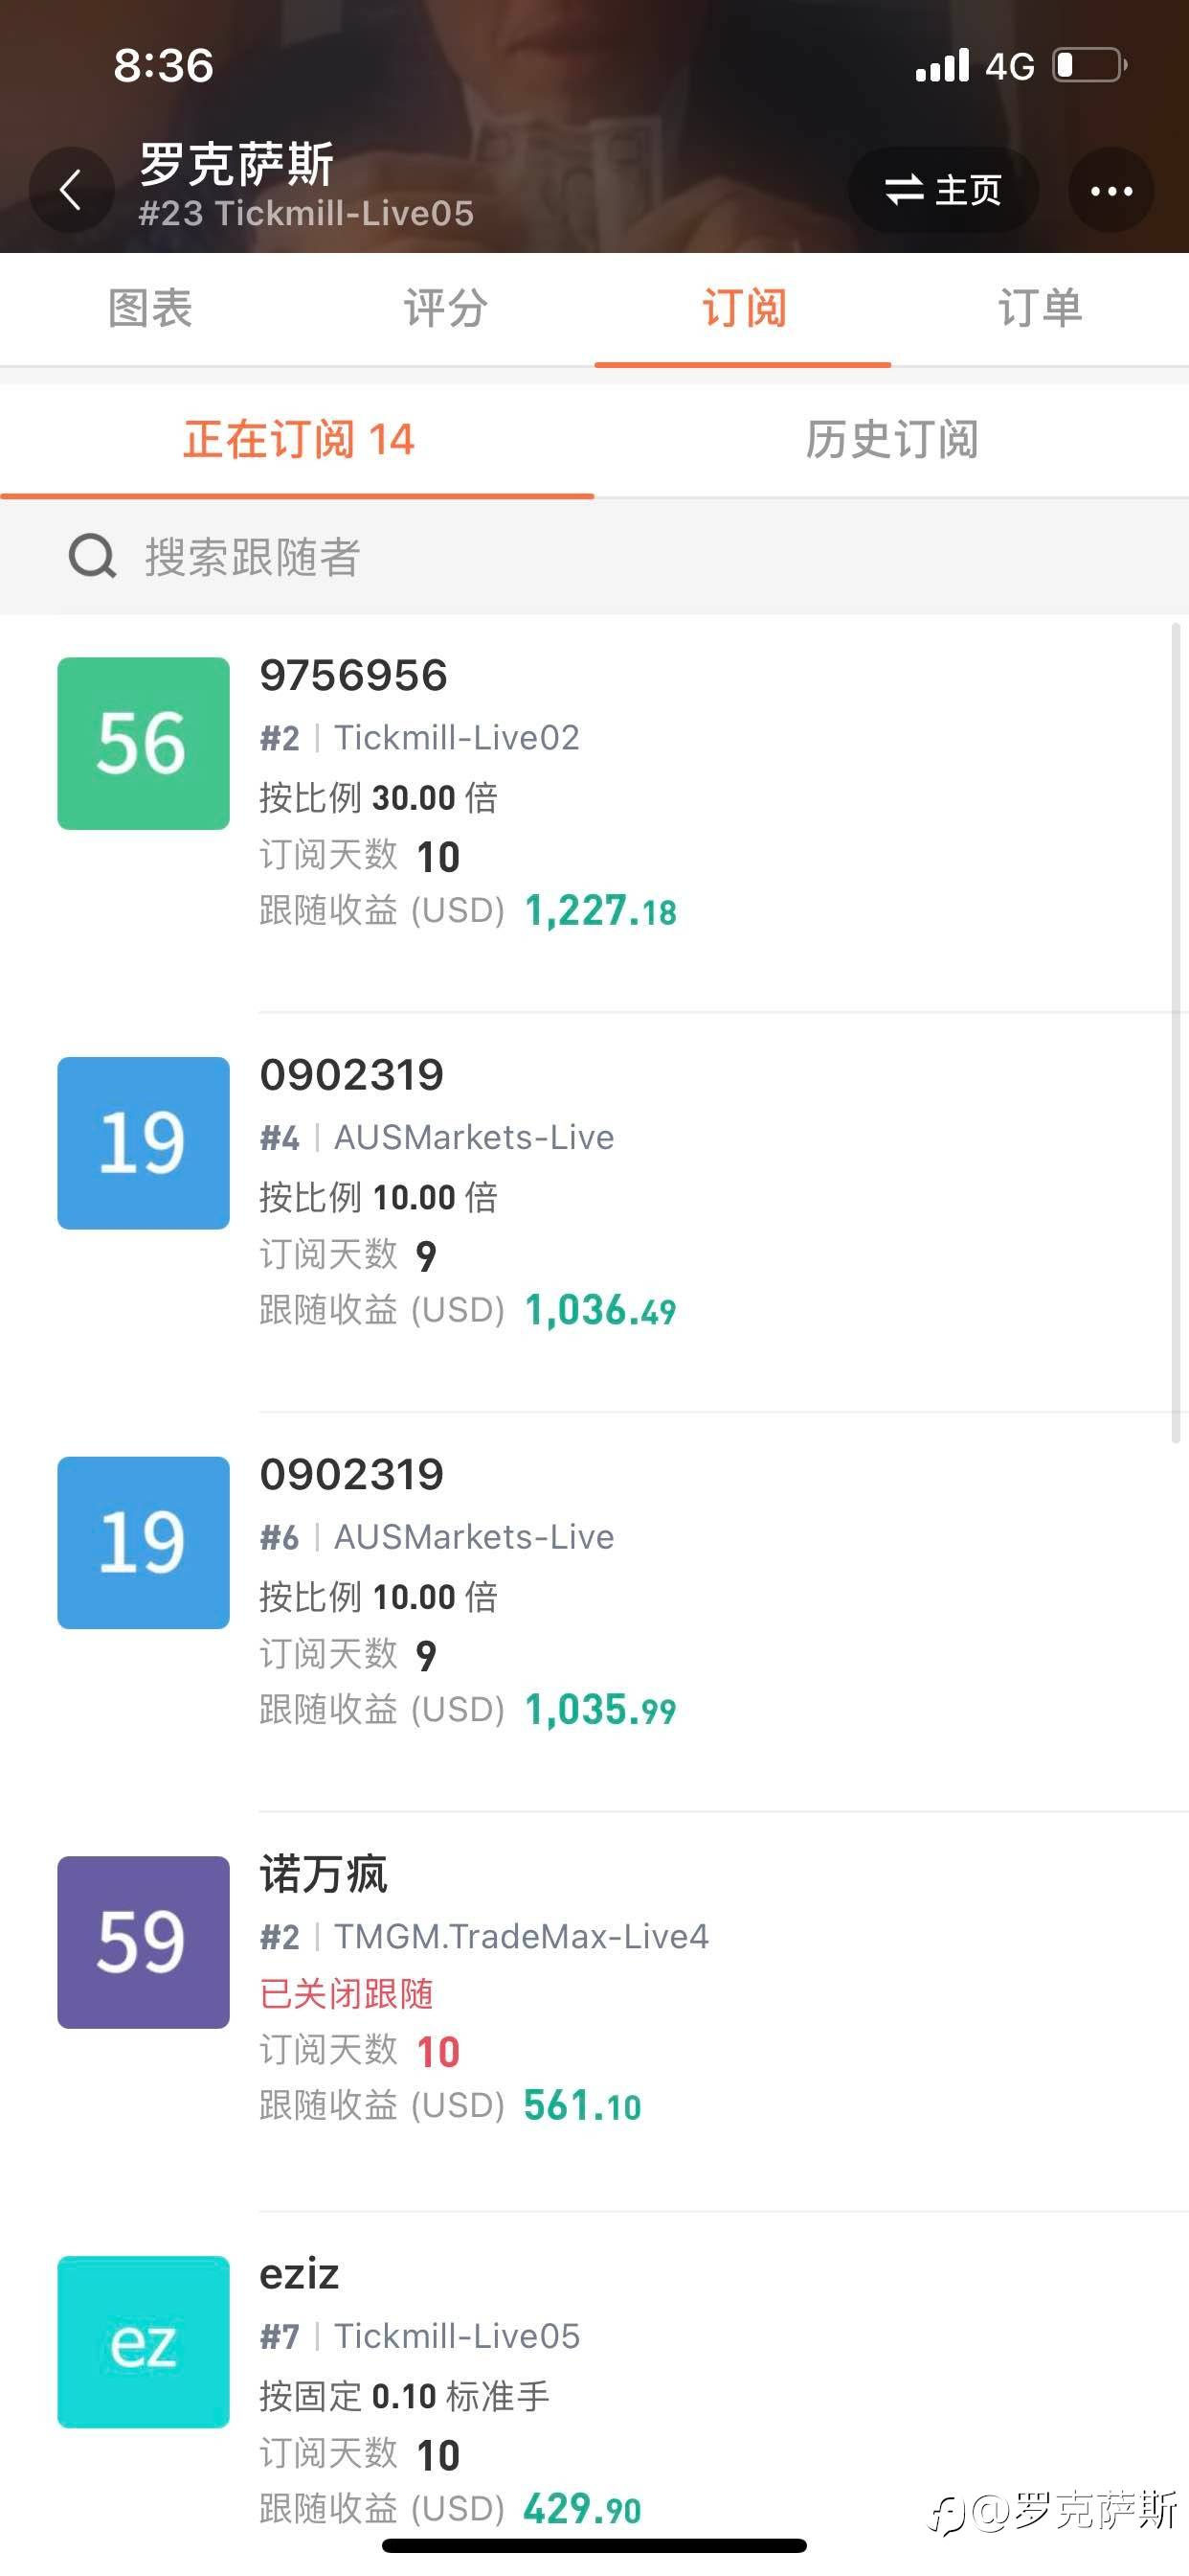Open the teal ez avatar profile
This screenshot has height=2576, width=1189.
(x=143, y=2342)
